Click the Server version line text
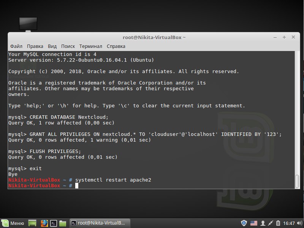This screenshot has width=304, height=228. pos(81,60)
